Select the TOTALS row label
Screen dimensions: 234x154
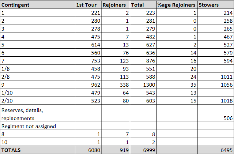tap(11, 150)
